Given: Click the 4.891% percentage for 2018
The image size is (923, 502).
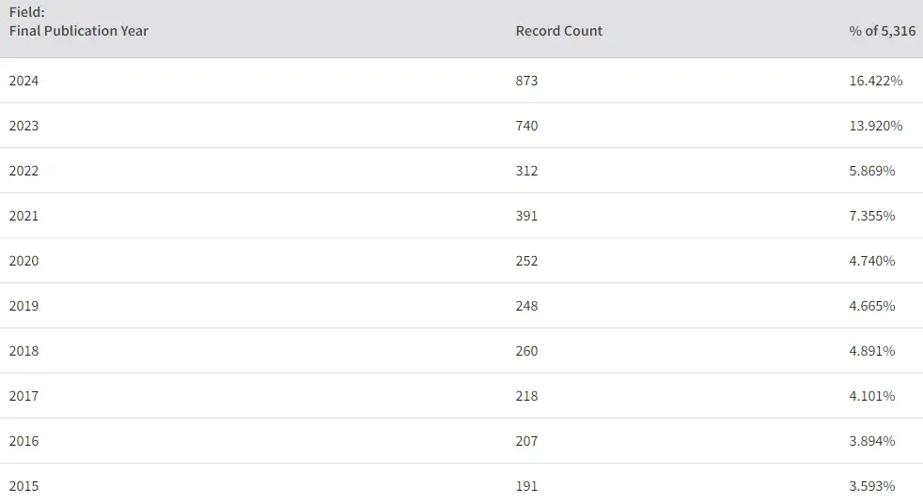Looking at the screenshot, I should coord(872,351).
